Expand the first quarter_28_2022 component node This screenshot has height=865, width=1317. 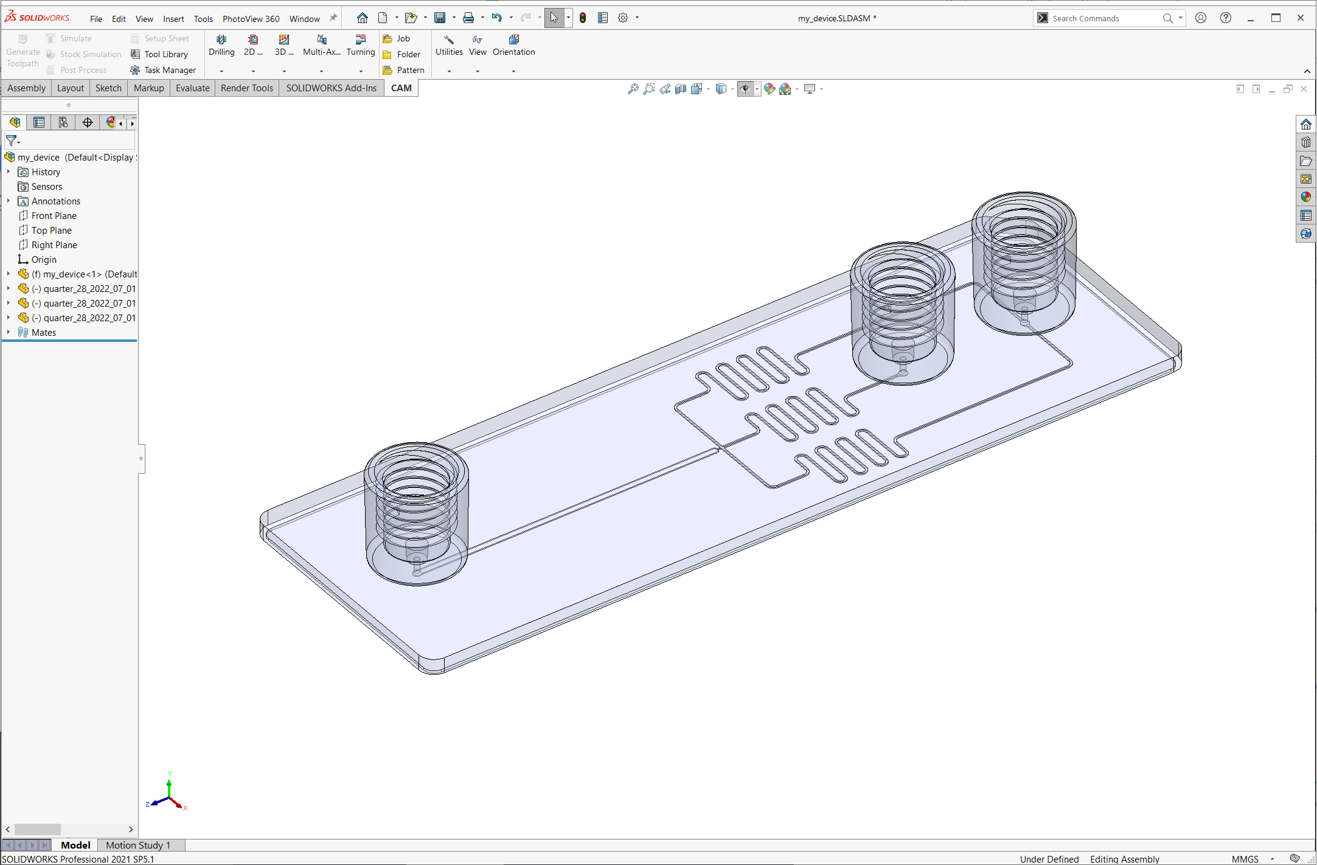click(x=8, y=288)
